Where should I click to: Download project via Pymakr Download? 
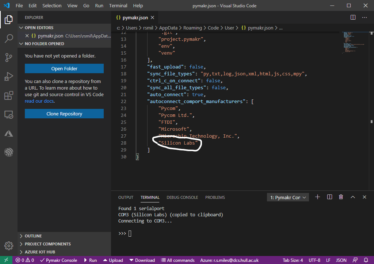pos(142,260)
